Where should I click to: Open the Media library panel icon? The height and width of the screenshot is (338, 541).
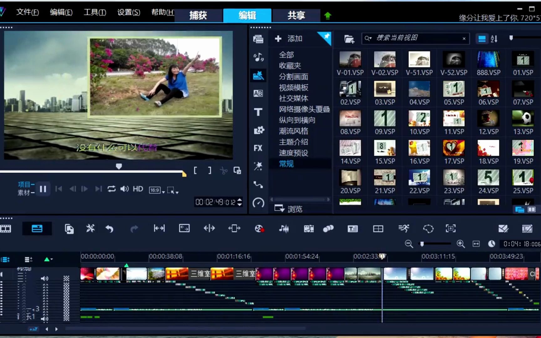[258, 39]
